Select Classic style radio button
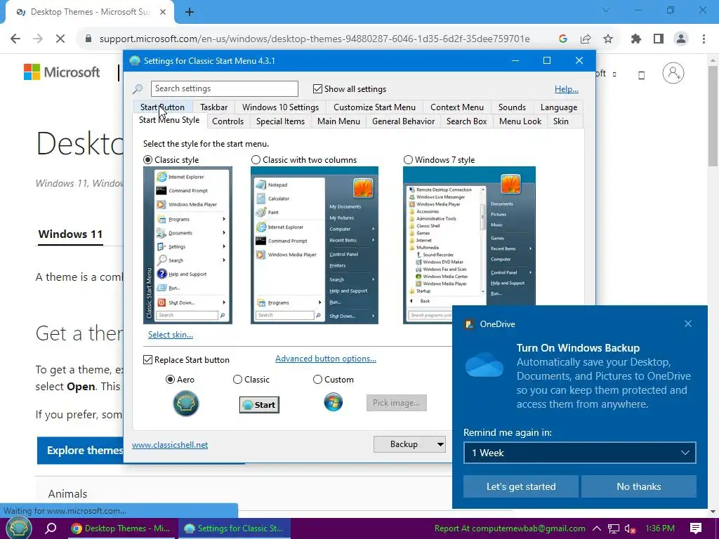Image resolution: width=719 pixels, height=539 pixels. [147, 160]
